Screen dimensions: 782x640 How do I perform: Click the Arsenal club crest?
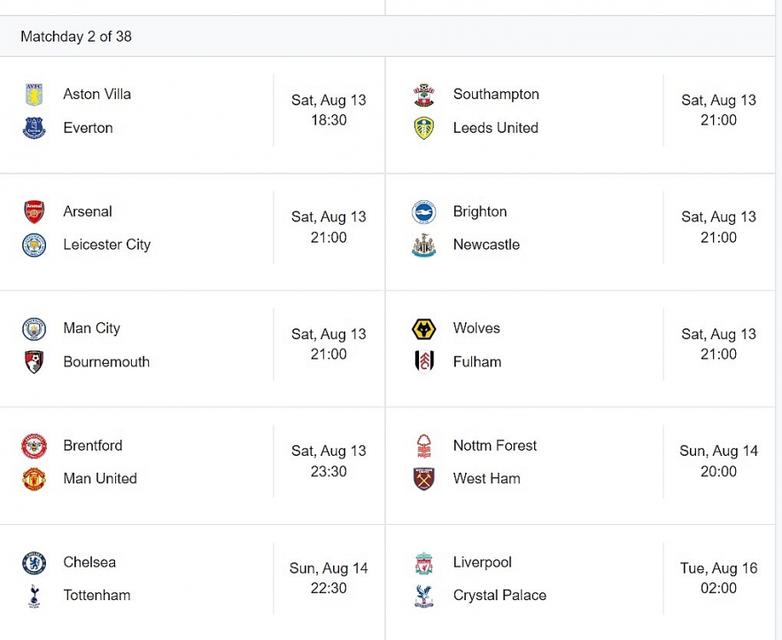click(35, 212)
